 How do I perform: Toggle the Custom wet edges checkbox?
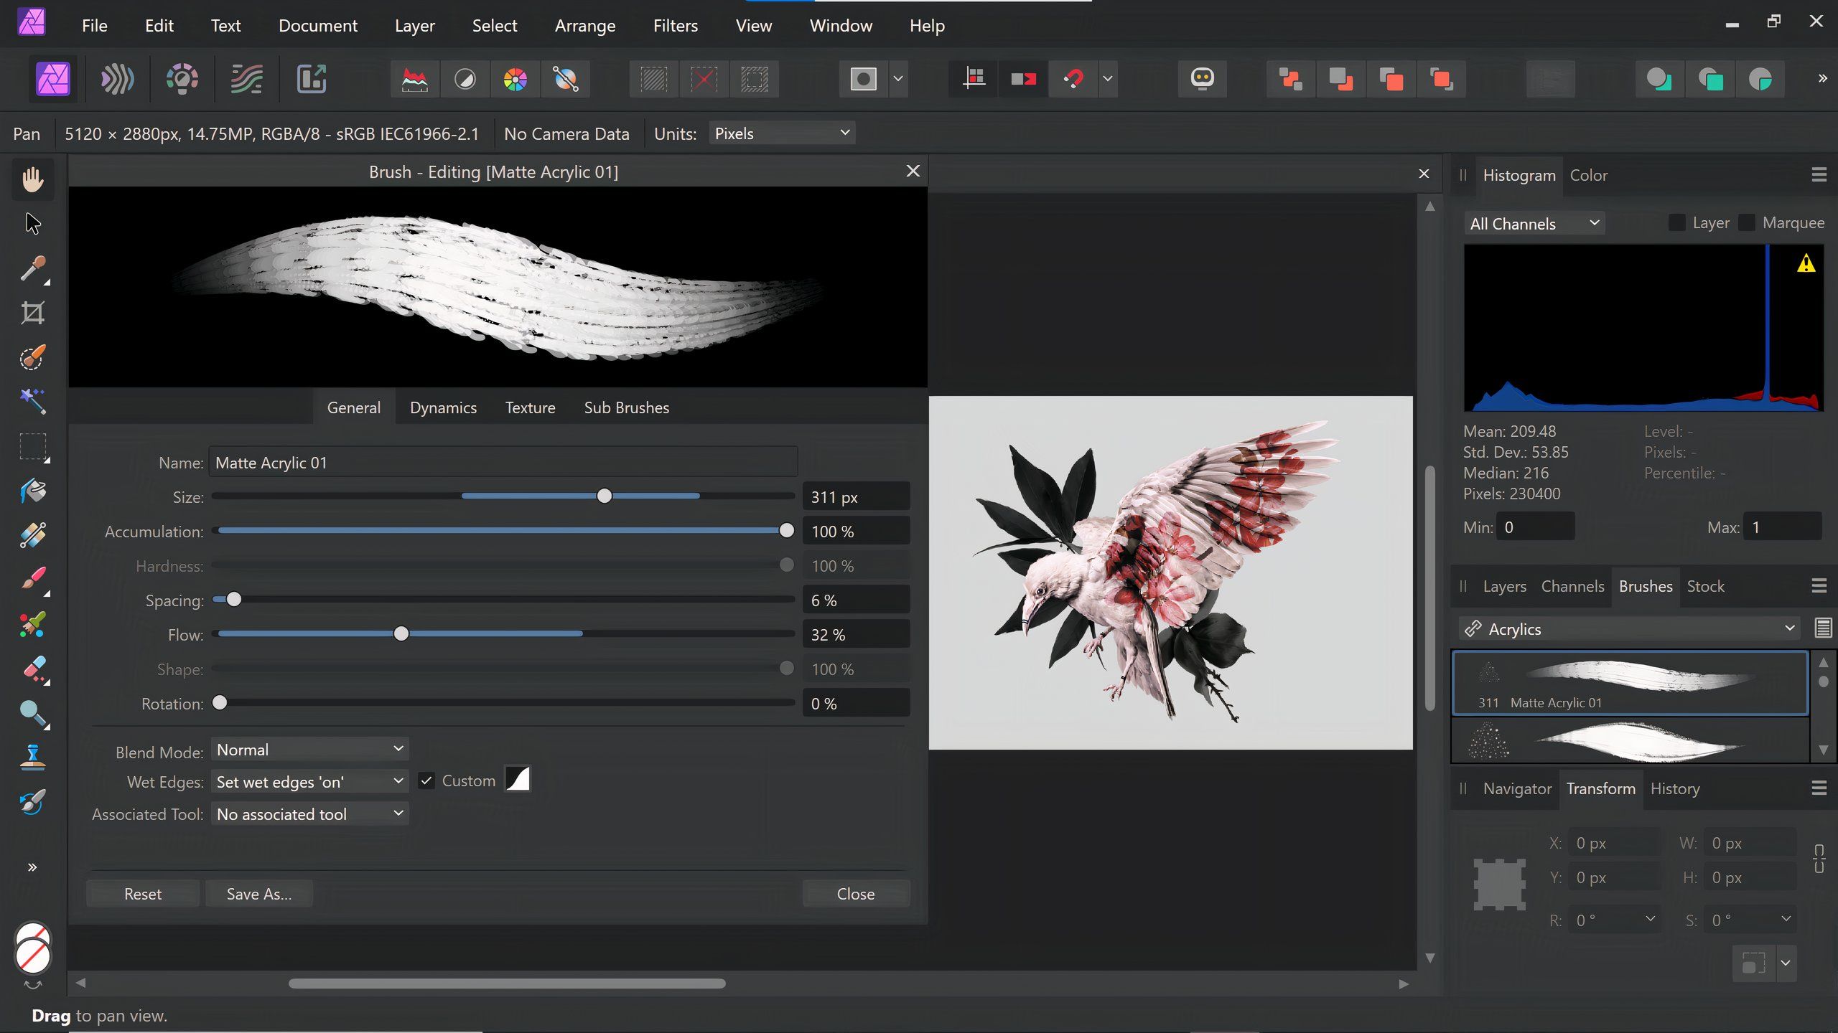click(x=426, y=780)
